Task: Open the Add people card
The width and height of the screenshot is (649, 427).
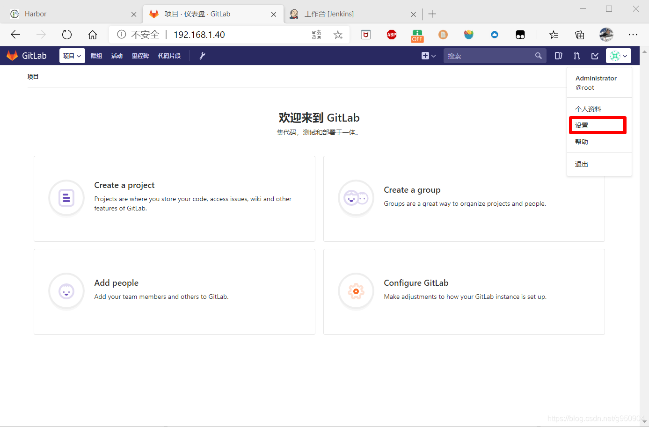Action: pyautogui.click(x=175, y=292)
